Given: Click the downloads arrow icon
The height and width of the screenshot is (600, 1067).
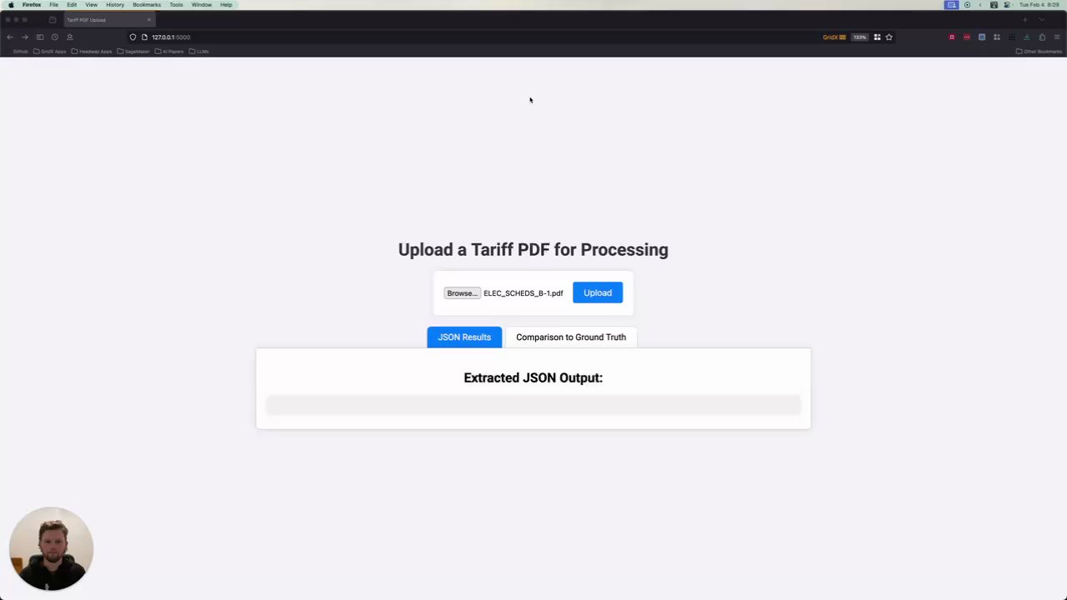Looking at the screenshot, I should coord(1027,37).
